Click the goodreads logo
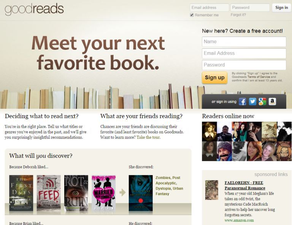 (34, 9)
